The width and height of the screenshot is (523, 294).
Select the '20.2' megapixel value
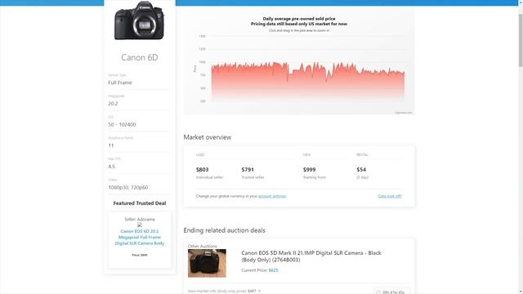click(113, 104)
